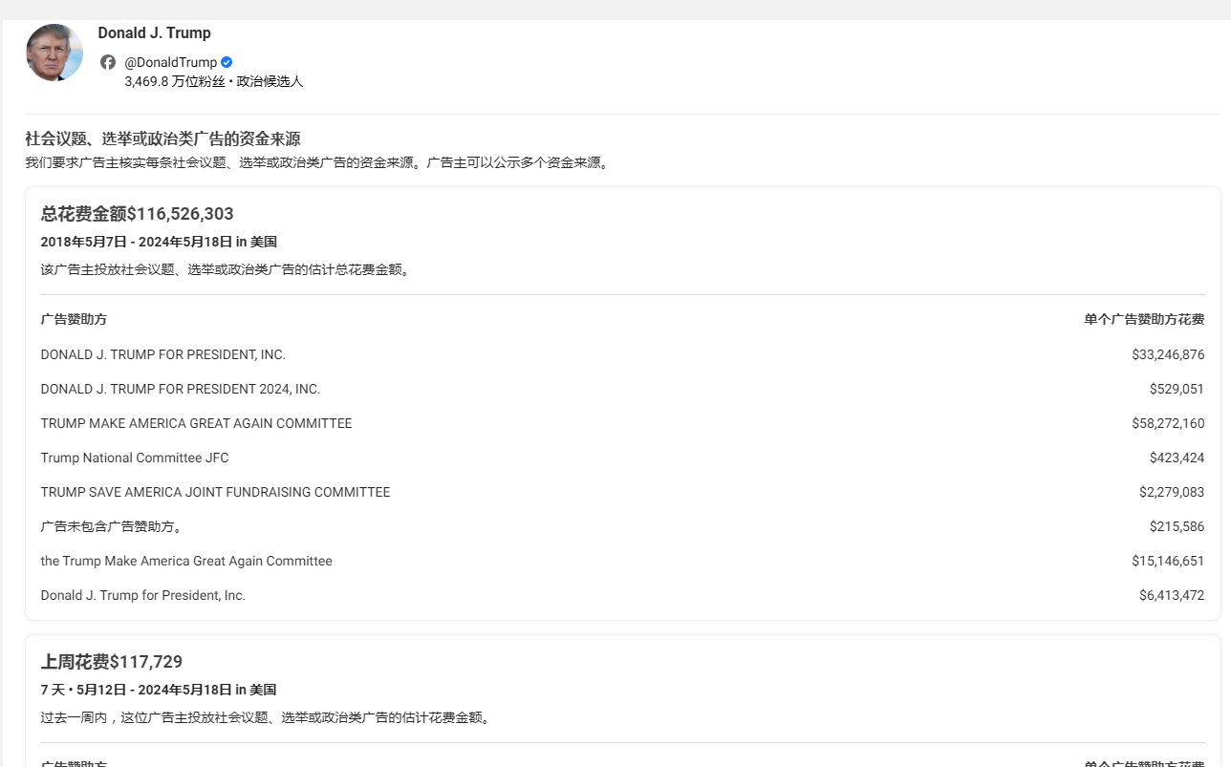
Task: Click the $423,424 amount
Action: click(x=1177, y=458)
